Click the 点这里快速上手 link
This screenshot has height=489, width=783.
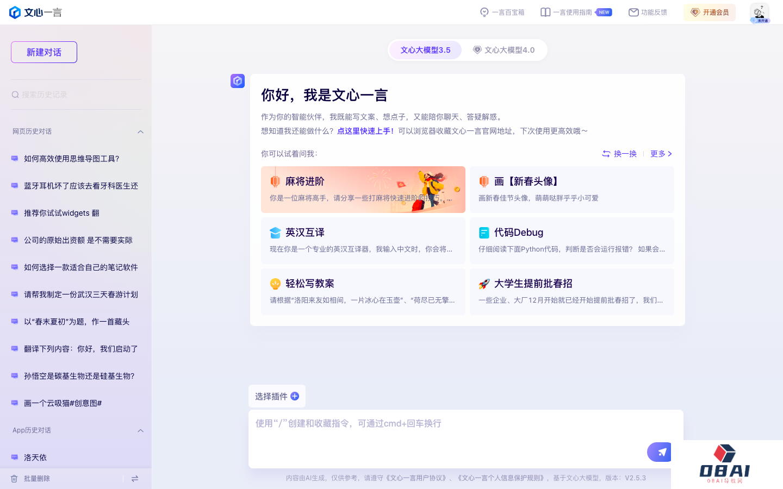[x=365, y=131]
